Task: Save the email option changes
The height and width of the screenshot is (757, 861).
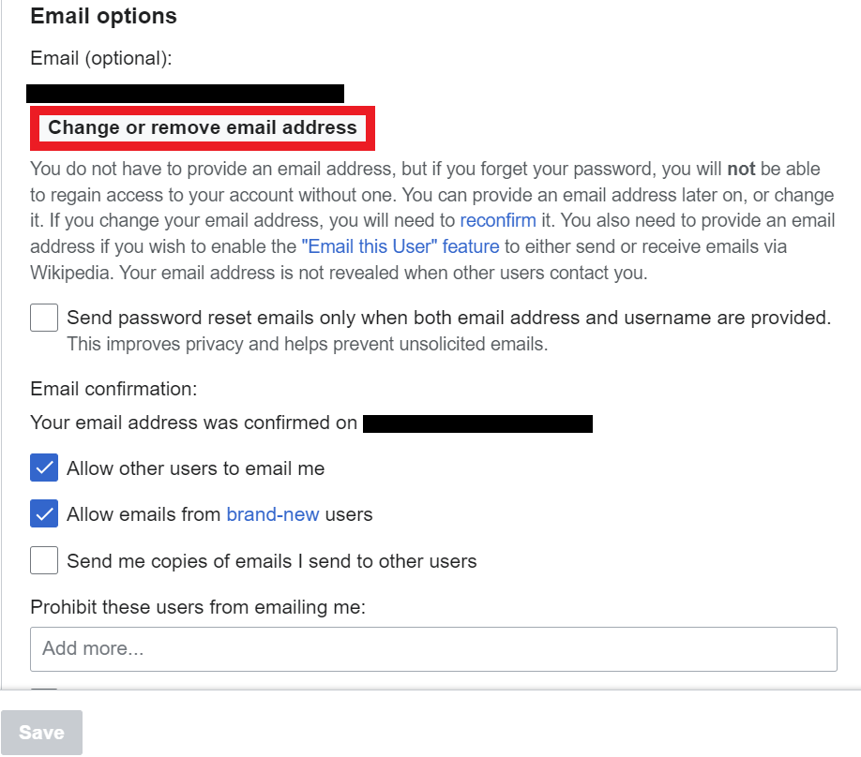Action: pyautogui.click(x=41, y=732)
